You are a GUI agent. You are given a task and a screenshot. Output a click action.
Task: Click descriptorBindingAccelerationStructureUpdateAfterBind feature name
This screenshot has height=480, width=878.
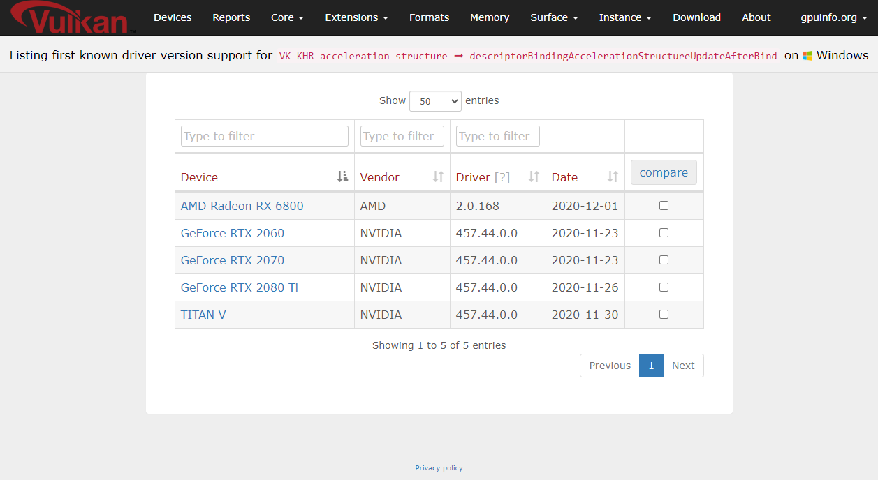pos(623,57)
